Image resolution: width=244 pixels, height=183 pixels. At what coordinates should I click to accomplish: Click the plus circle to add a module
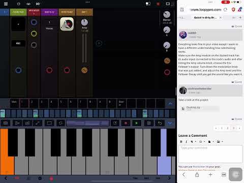(99, 43)
